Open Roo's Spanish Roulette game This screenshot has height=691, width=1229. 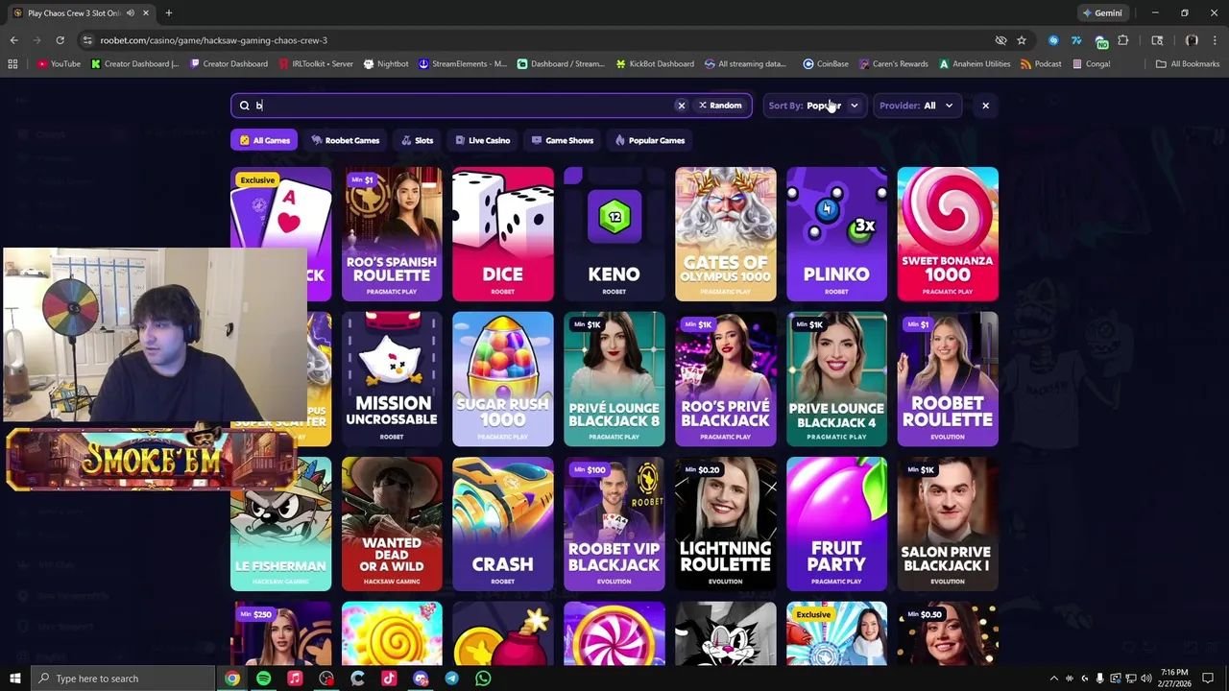tap(392, 234)
